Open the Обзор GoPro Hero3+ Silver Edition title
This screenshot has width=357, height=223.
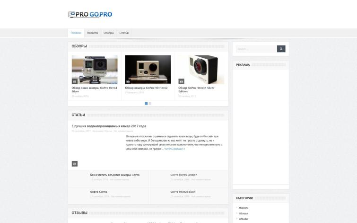click(x=196, y=89)
